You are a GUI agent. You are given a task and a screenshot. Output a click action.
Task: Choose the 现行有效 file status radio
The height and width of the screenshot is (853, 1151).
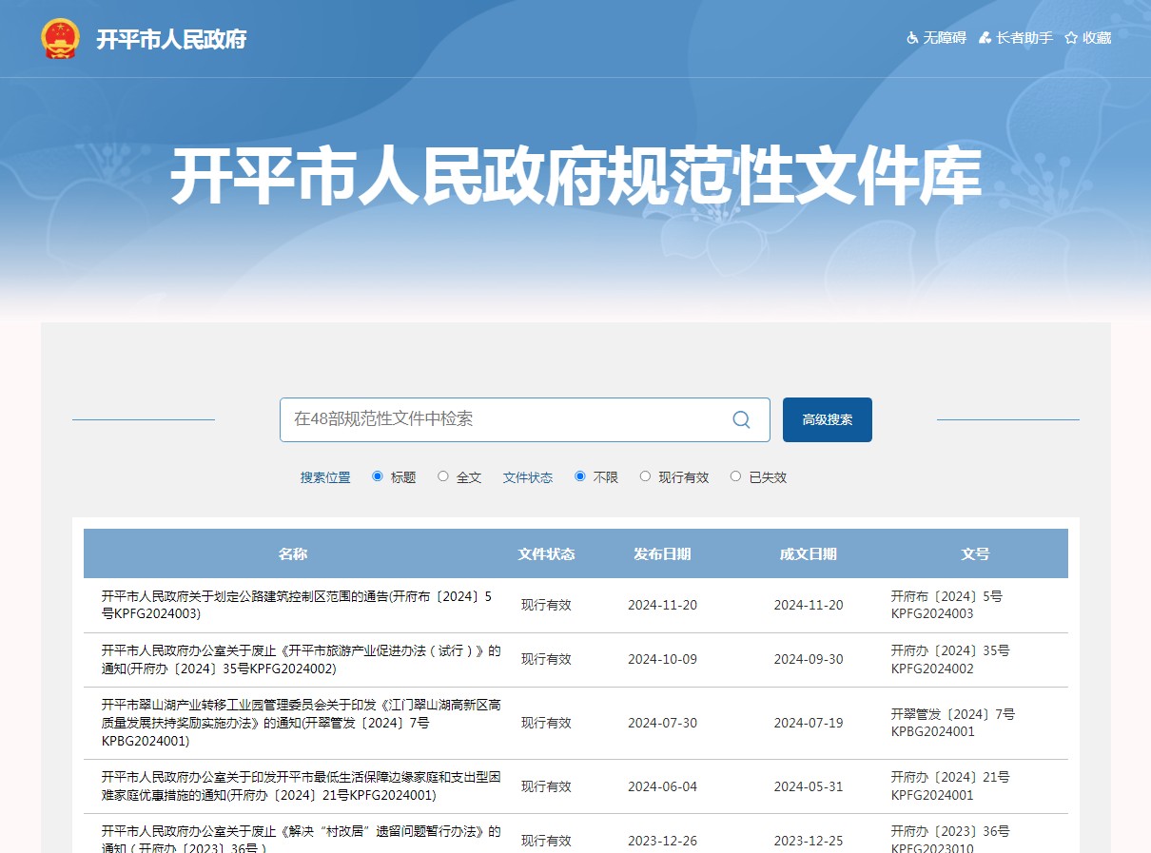[x=646, y=476]
